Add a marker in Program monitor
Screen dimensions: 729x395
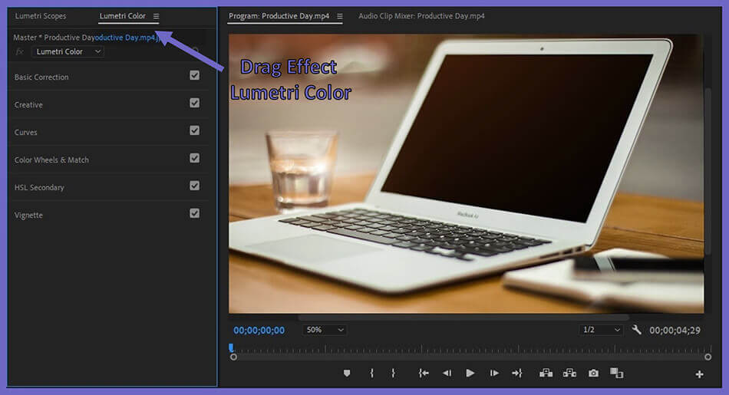point(347,374)
